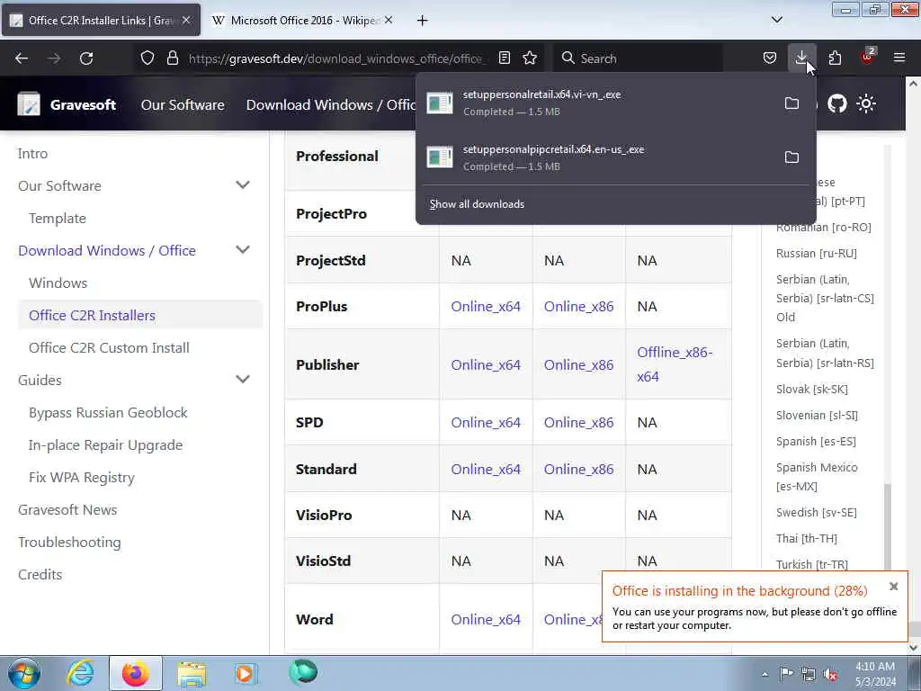The height and width of the screenshot is (691, 921).
Task: Reload the current page
Action: 86,58
